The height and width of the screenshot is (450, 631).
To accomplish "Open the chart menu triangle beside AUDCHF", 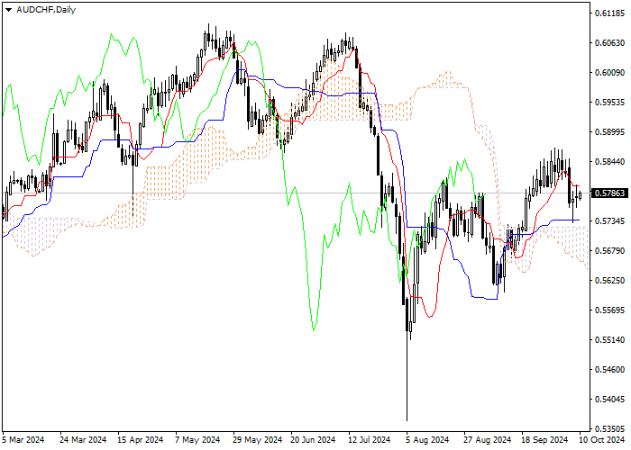I will (8, 10).
